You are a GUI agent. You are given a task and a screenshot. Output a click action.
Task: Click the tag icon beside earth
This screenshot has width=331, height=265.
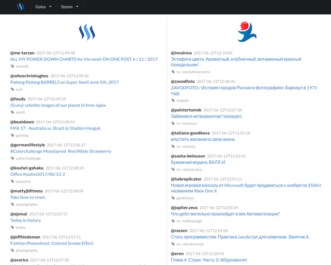(x=12, y=112)
